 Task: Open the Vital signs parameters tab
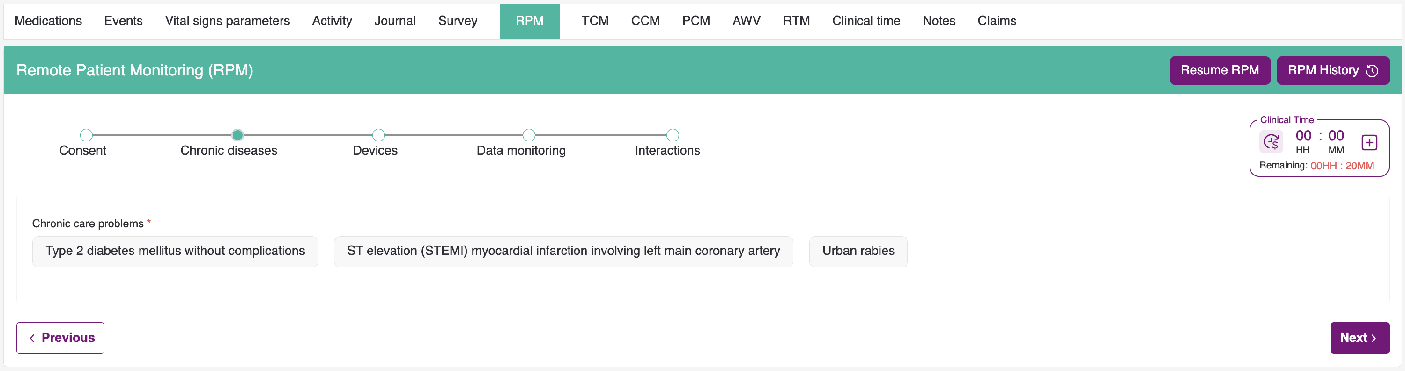coord(228,21)
